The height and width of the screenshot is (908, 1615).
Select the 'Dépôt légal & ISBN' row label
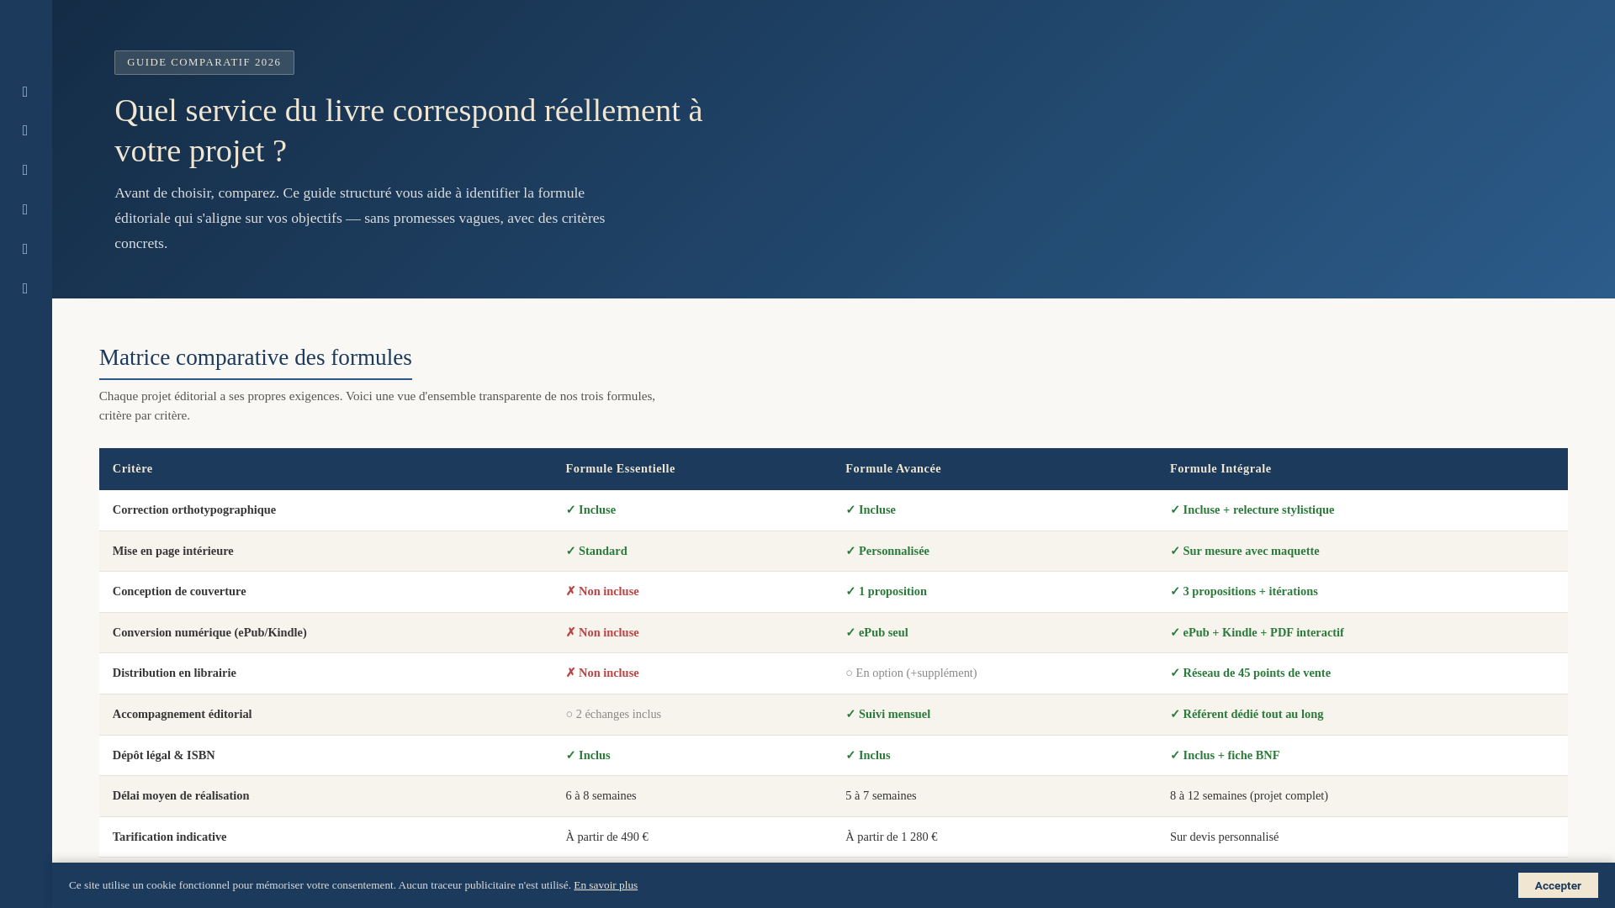(164, 755)
